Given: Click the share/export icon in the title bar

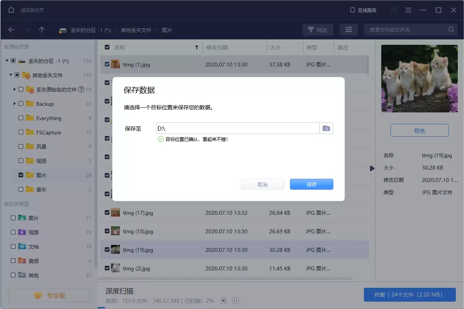Looking at the screenshot, I should click(393, 10).
